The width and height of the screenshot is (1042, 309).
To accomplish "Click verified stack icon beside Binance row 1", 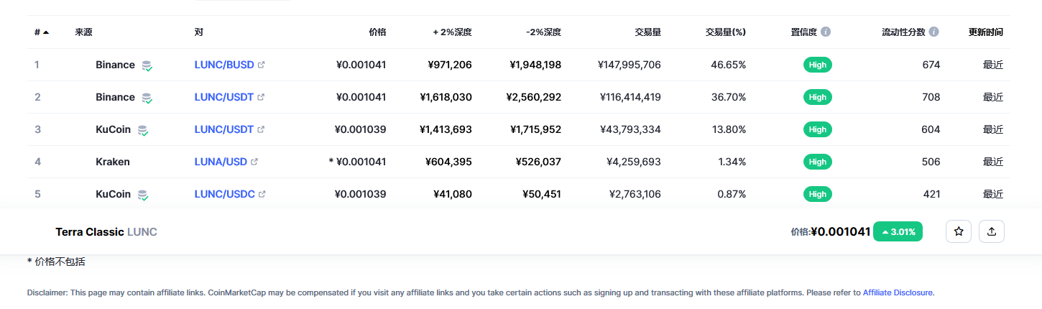I will point(147,65).
